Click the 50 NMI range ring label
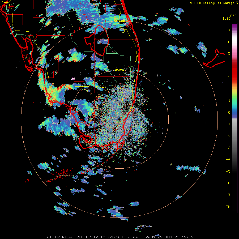This screenshot has height=239, width=239. tap(119, 70)
